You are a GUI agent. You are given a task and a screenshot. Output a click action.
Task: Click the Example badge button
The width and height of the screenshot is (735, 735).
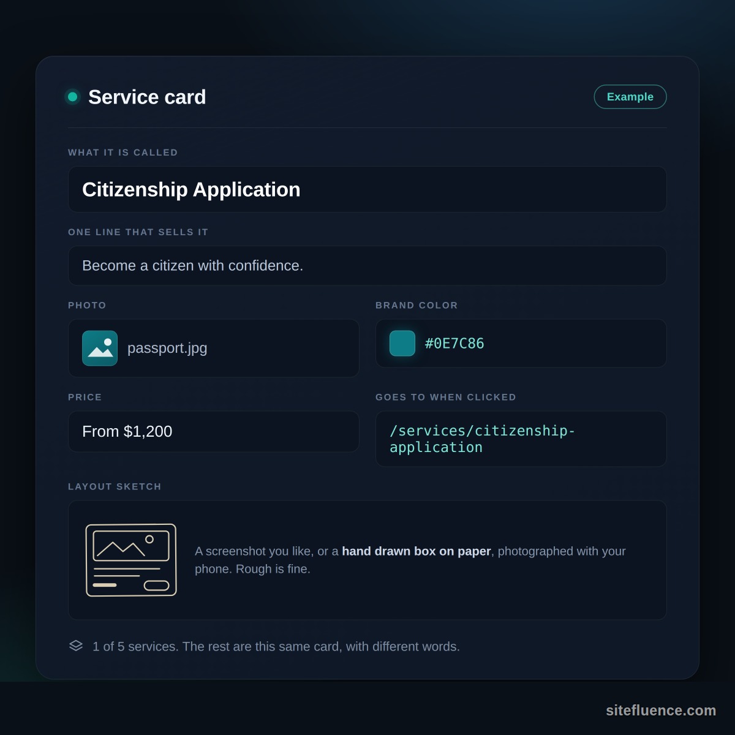click(630, 97)
